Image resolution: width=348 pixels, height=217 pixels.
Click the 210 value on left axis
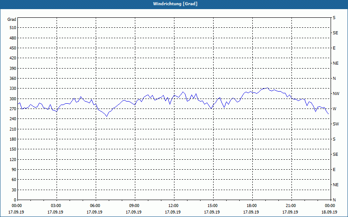tap(13, 129)
